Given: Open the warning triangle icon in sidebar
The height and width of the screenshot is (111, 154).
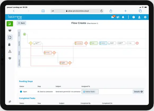Looking at the screenshot, I should click(10, 51).
